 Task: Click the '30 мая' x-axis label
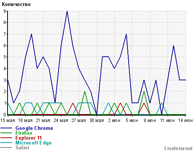96,120
